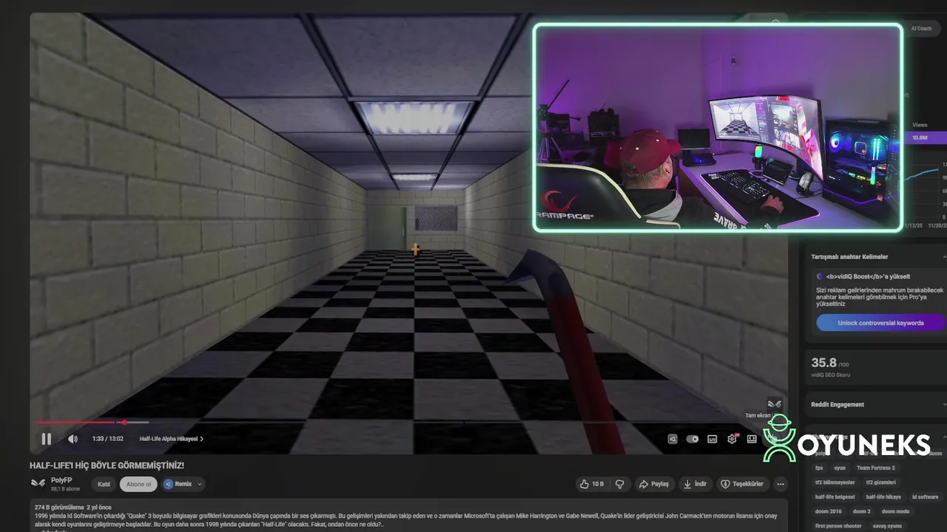947x532 pixels.
Task: Click Unlock controversial keywords button
Action: (x=880, y=323)
